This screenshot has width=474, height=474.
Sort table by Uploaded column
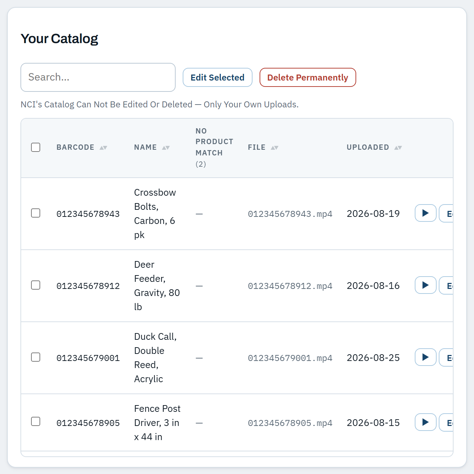click(374, 147)
